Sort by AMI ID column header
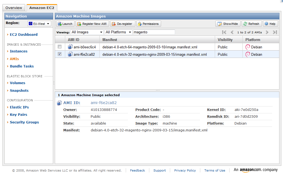This screenshot has height=174, width=283. click(82, 40)
